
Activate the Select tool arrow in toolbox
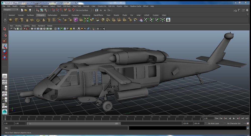[5, 29]
